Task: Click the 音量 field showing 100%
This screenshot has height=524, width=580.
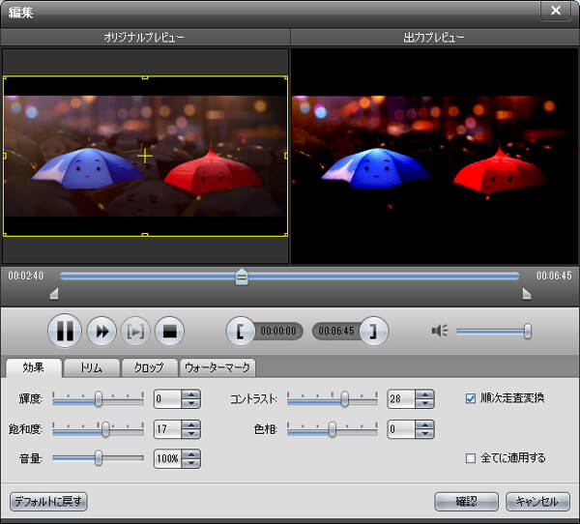Action: click(x=167, y=458)
